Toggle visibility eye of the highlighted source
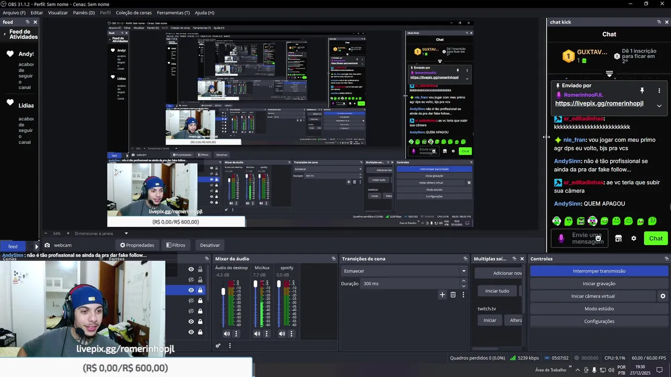Screen dimensions: 671x377 coord(191,290)
